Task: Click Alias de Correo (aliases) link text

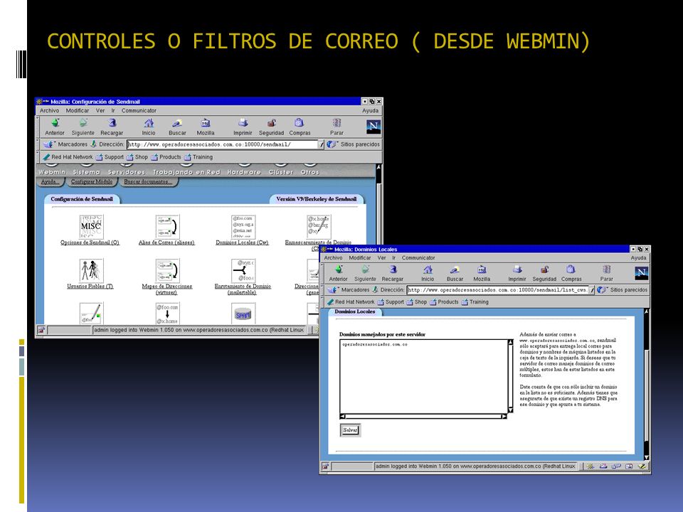Action: pos(166,242)
